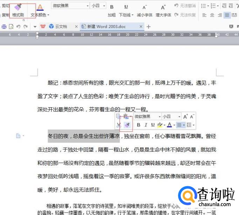Image resolution: width=239 pixels, height=215 pixels.
Task: Click the 复制 copy button
Action: click(5, 15)
